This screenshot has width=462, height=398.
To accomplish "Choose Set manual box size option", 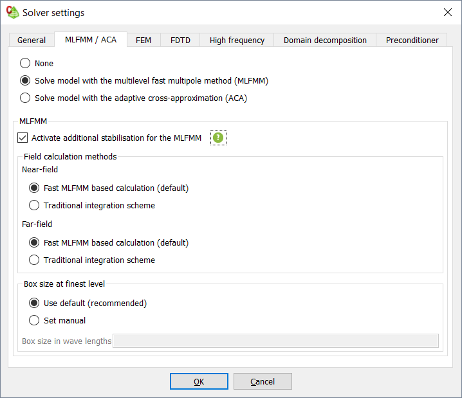I will pyautogui.click(x=35, y=320).
